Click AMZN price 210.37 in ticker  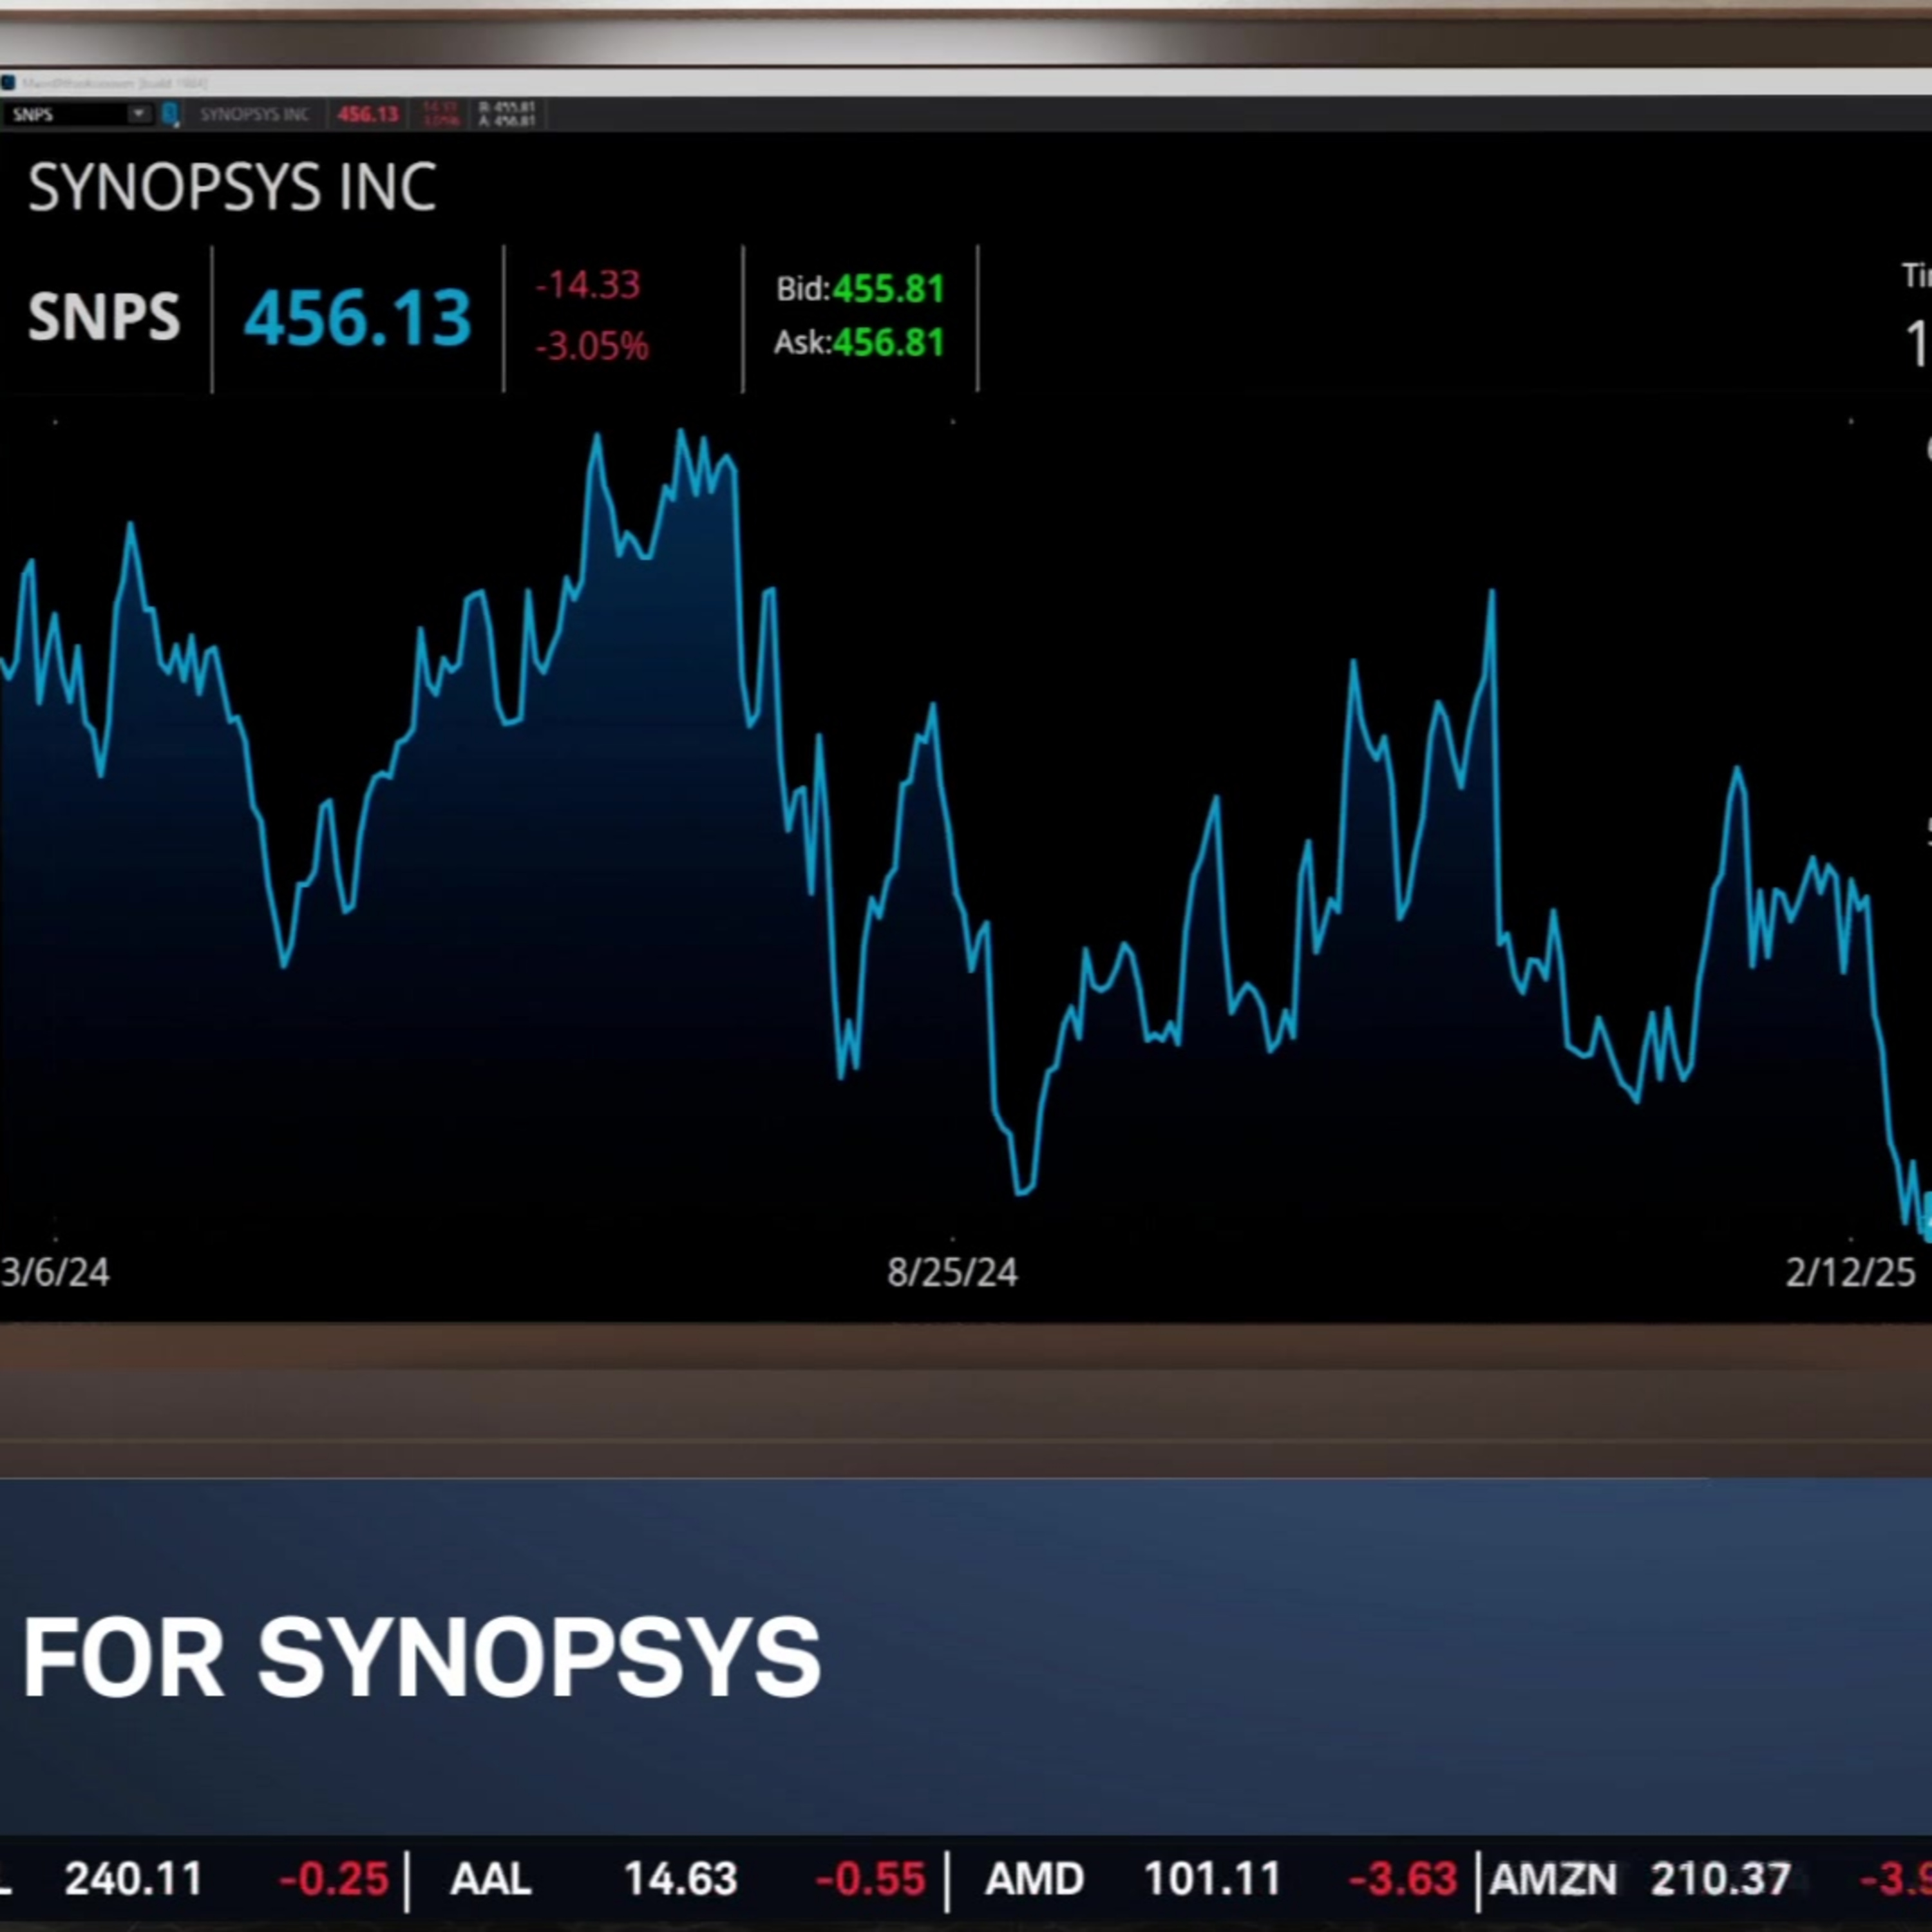pyautogui.click(x=1720, y=1879)
